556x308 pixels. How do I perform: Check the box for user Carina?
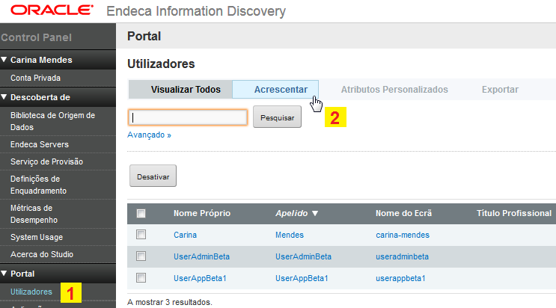point(141,235)
